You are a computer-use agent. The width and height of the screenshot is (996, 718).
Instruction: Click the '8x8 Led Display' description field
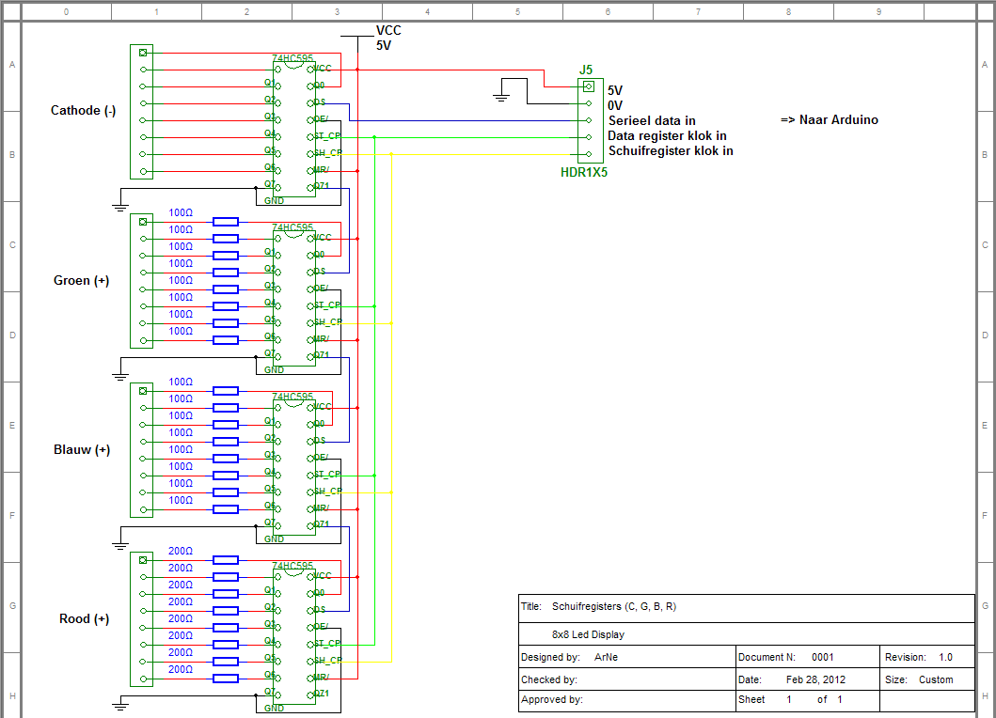[x=589, y=634]
